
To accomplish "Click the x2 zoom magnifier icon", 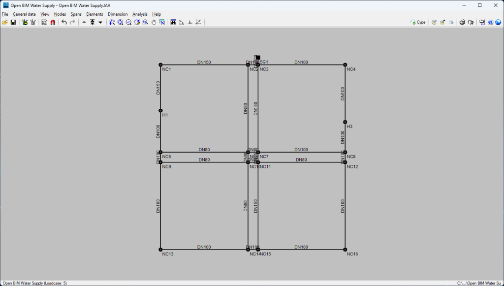I will 128,22.
